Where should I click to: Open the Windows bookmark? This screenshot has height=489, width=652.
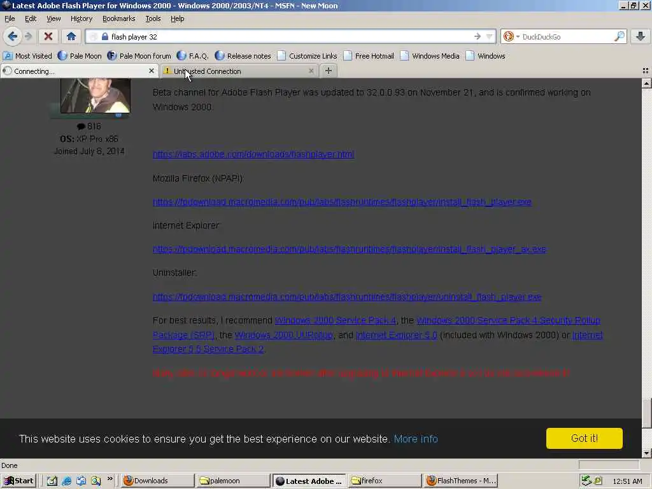pos(486,56)
